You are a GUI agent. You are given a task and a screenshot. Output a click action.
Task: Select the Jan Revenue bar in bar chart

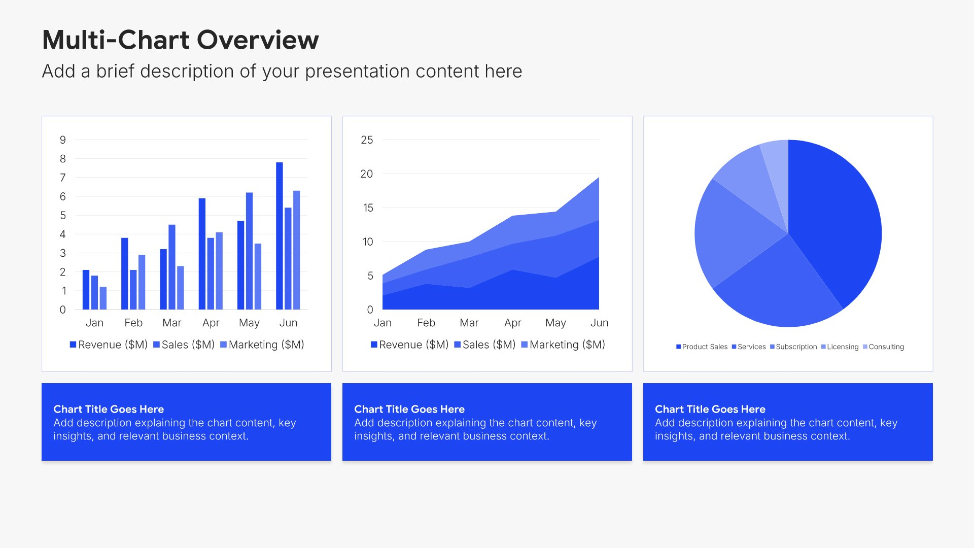click(86, 290)
